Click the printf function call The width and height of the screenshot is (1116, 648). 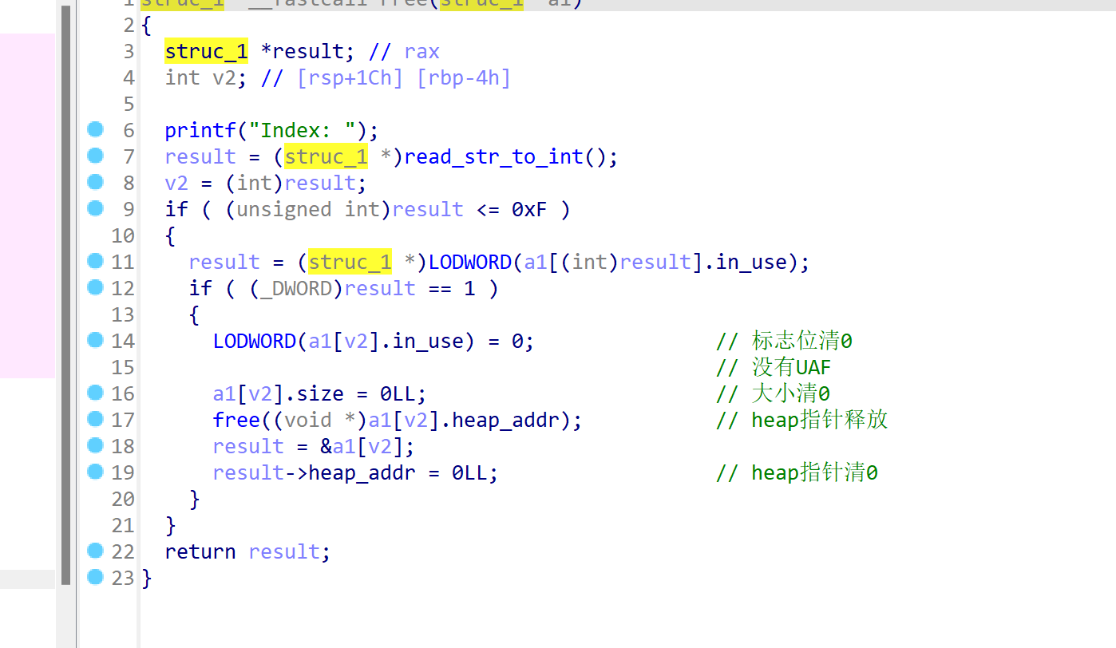(200, 130)
